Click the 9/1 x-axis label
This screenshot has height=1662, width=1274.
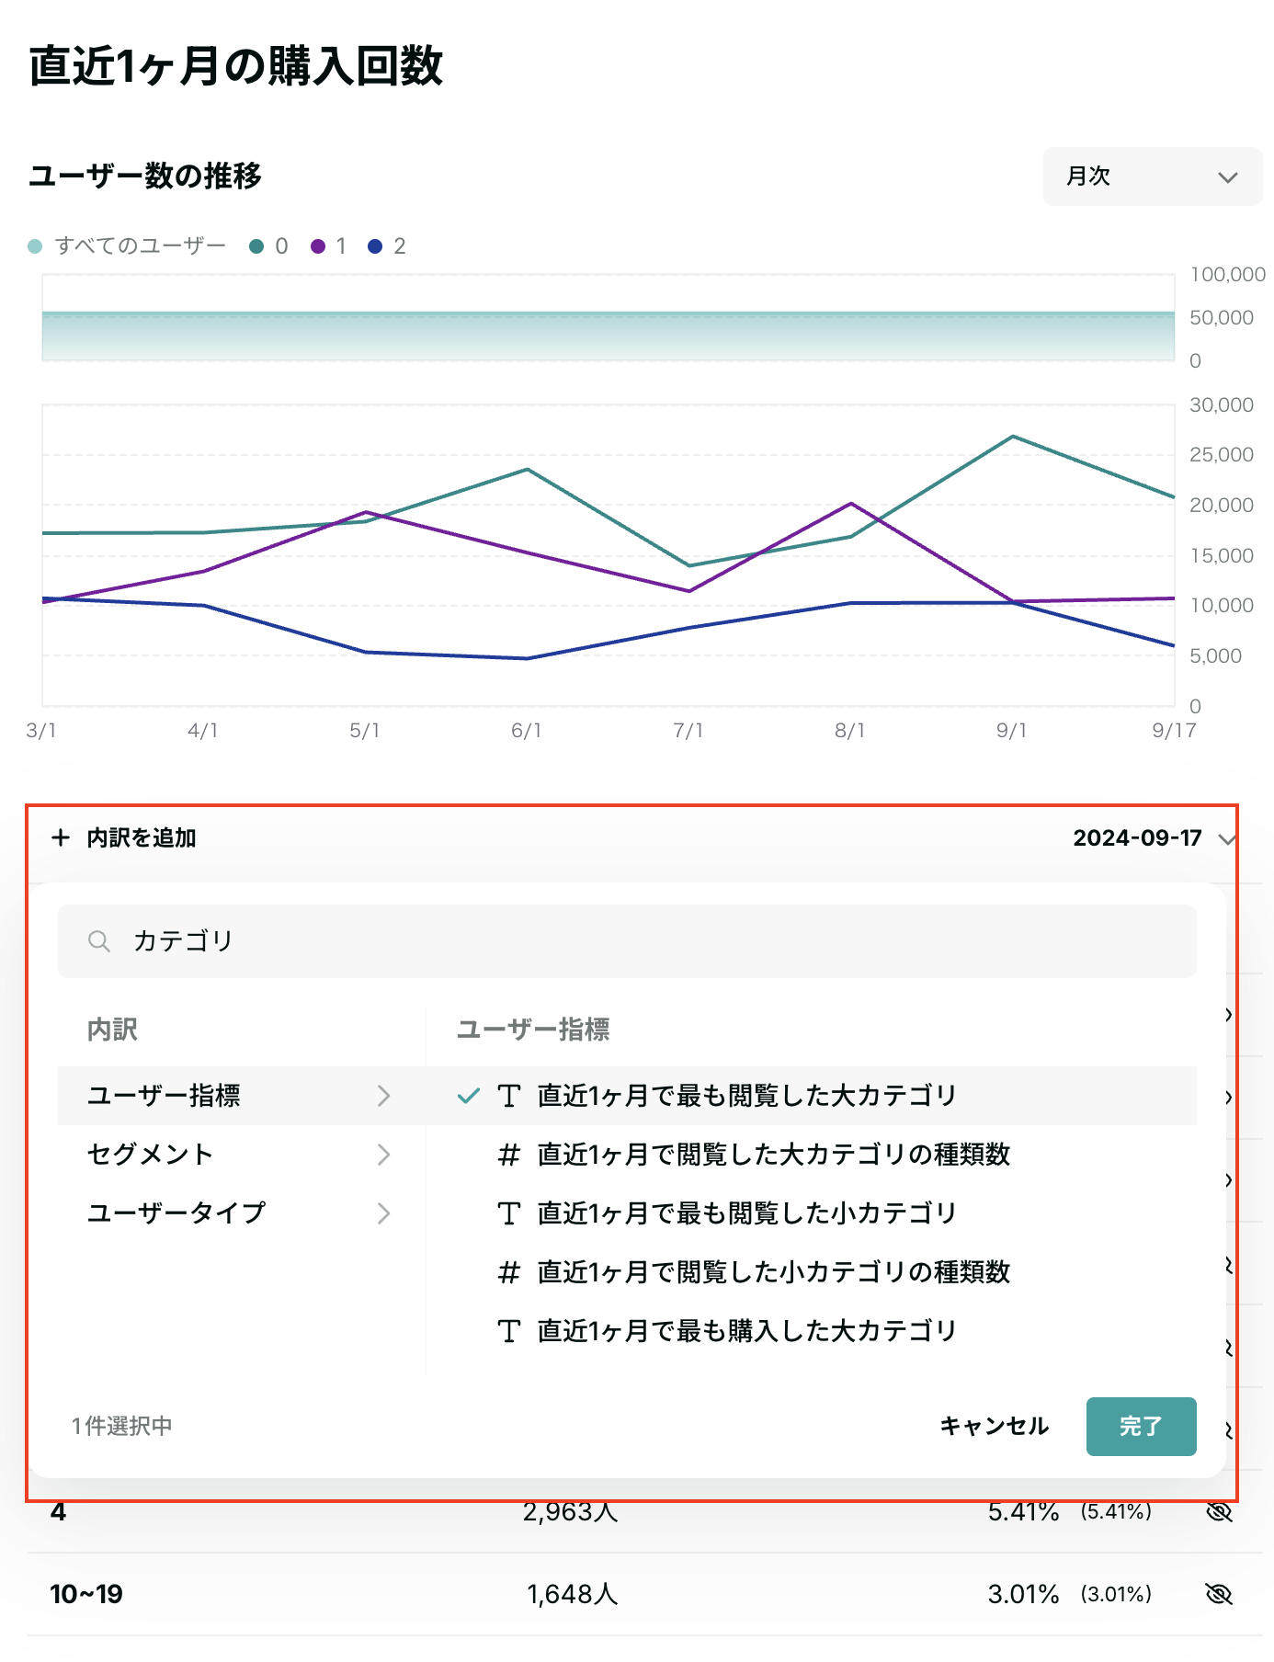(1012, 731)
